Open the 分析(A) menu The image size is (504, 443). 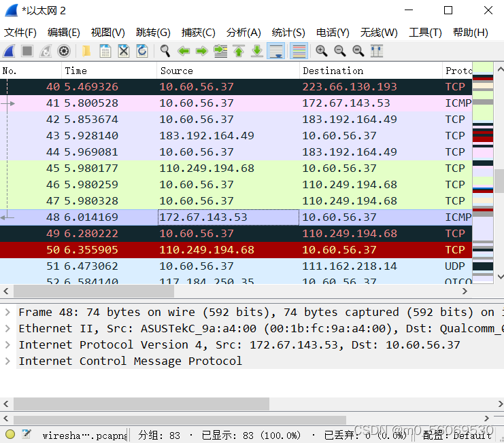click(243, 33)
